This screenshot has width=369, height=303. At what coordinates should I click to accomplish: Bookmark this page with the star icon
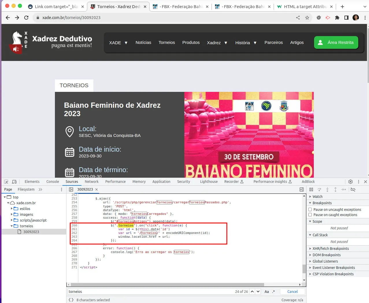[x=307, y=18]
